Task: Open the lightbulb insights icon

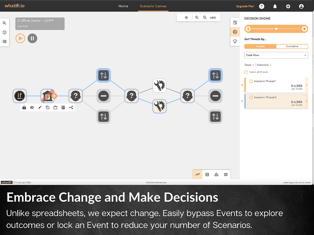Action: pyautogui.click(x=235, y=41)
